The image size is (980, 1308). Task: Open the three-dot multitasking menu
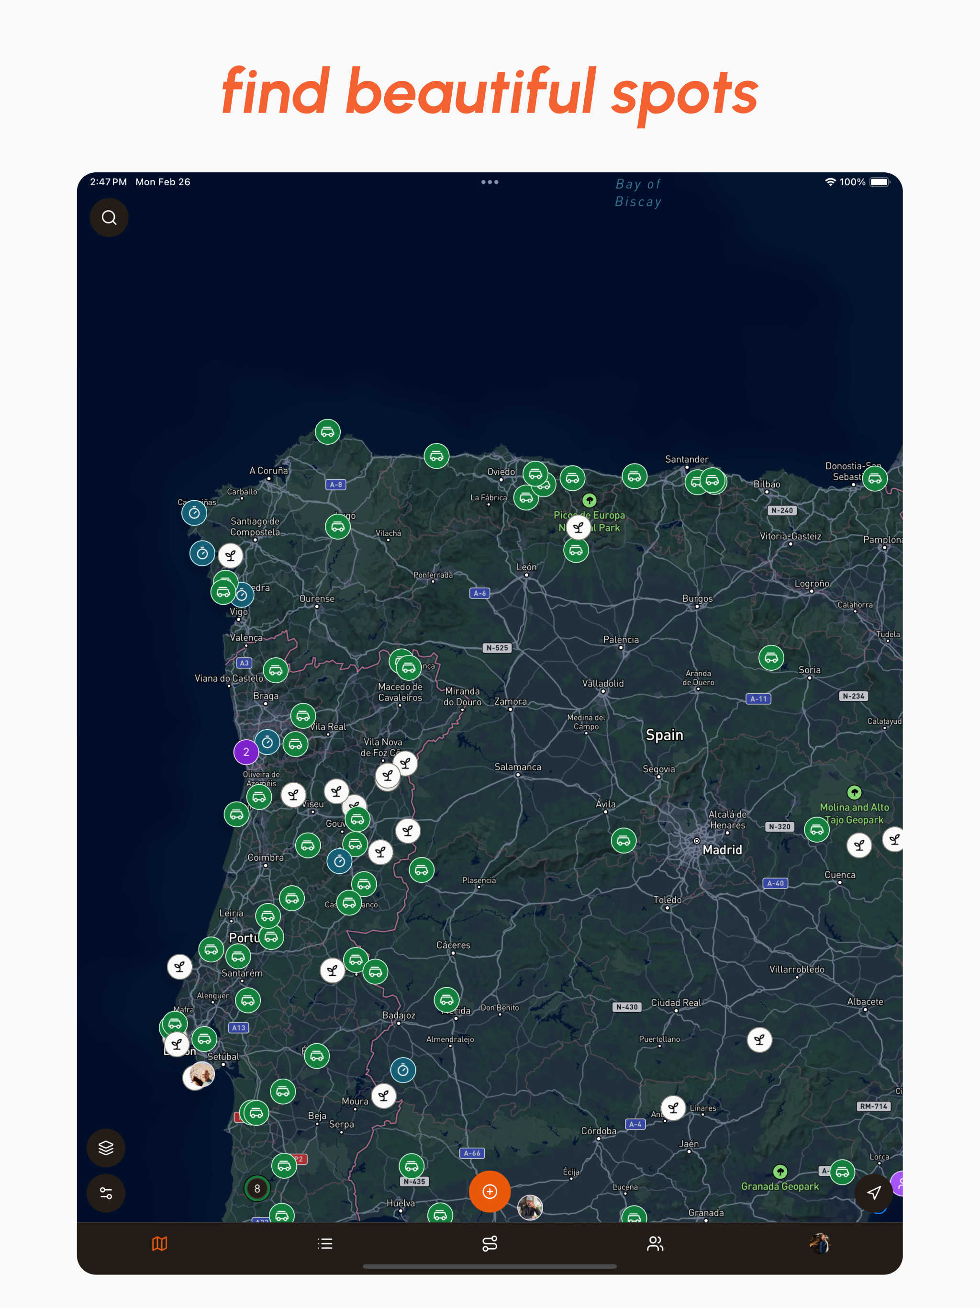point(490,182)
